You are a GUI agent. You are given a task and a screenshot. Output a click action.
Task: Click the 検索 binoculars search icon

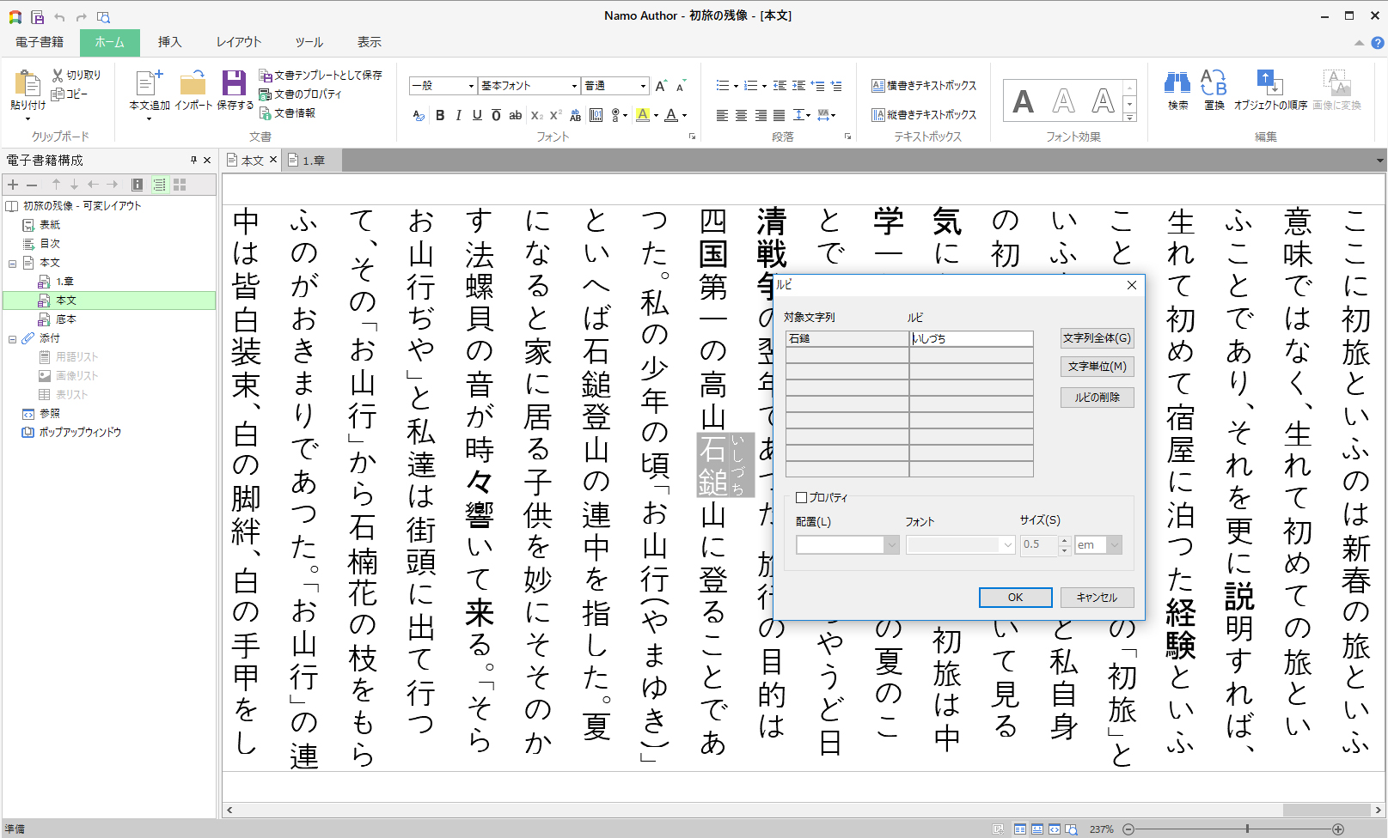(x=1177, y=83)
